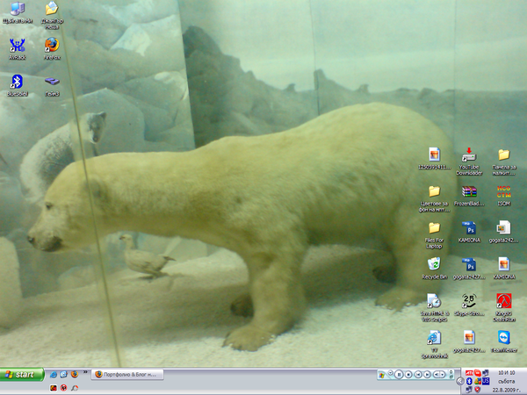Click the Bluetooth system tray icon
Viewport: 527px width, 395px height.
(469, 381)
